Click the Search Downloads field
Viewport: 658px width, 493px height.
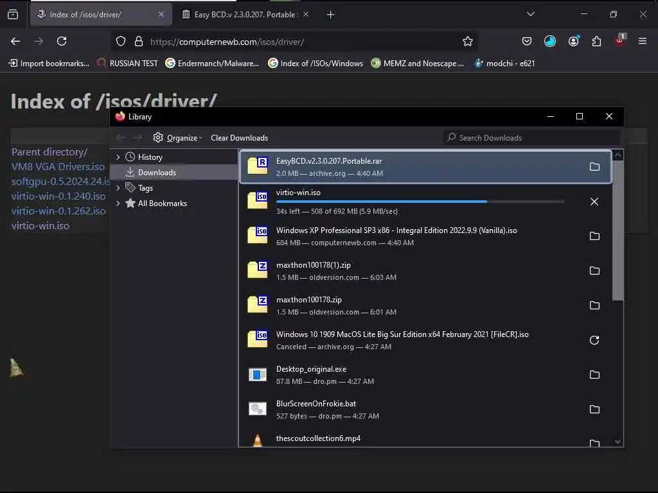pyautogui.click(x=531, y=138)
